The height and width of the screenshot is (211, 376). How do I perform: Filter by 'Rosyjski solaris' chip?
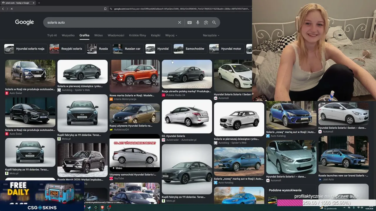pyautogui.click(x=67, y=49)
